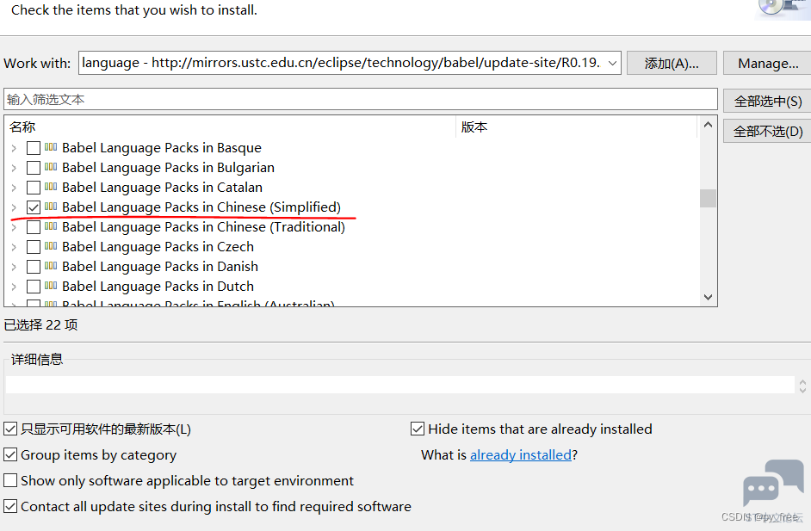The height and width of the screenshot is (531, 811).
Task: Click the category icon next to Bulgarian pack
Action: (x=51, y=167)
